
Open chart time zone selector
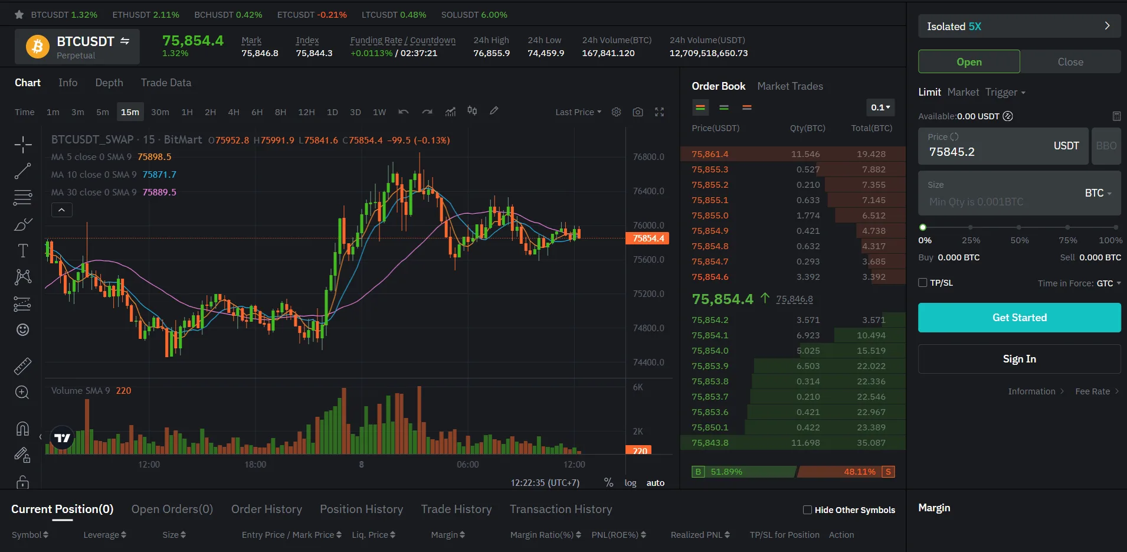(x=545, y=483)
